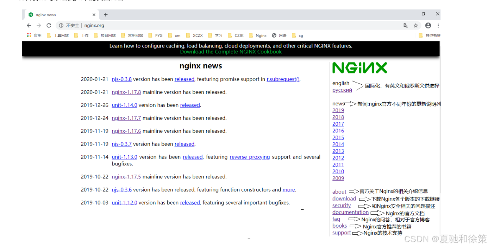This screenshot has width=488, height=247.
Task: Open the nginx-1.17.8 link
Action: coord(126,92)
